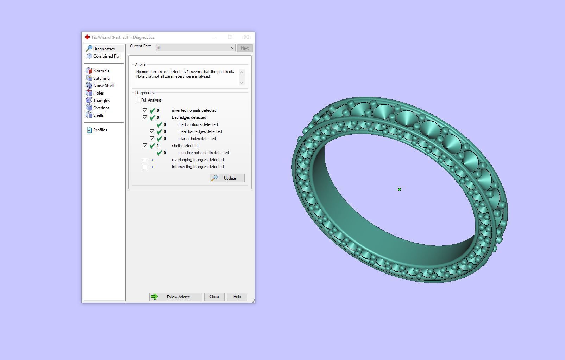Viewport: 565px width, 360px height.
Task: Click the green center point in the viewport
Action: 400,189
